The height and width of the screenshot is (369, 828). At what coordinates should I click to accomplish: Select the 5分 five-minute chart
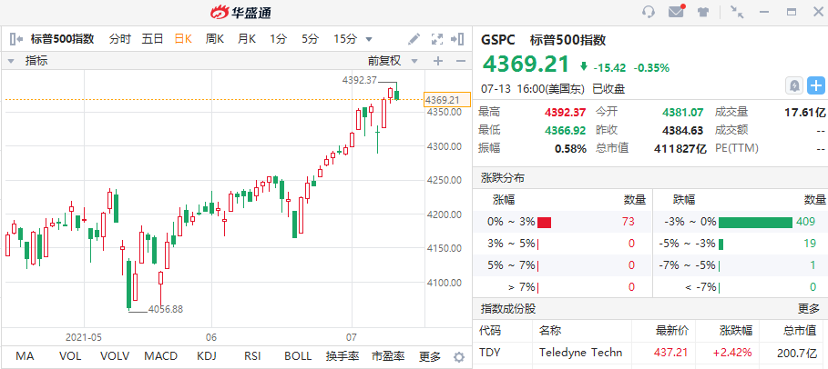(311, 38)
